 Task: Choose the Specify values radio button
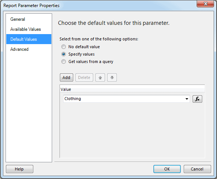[64, 54]
